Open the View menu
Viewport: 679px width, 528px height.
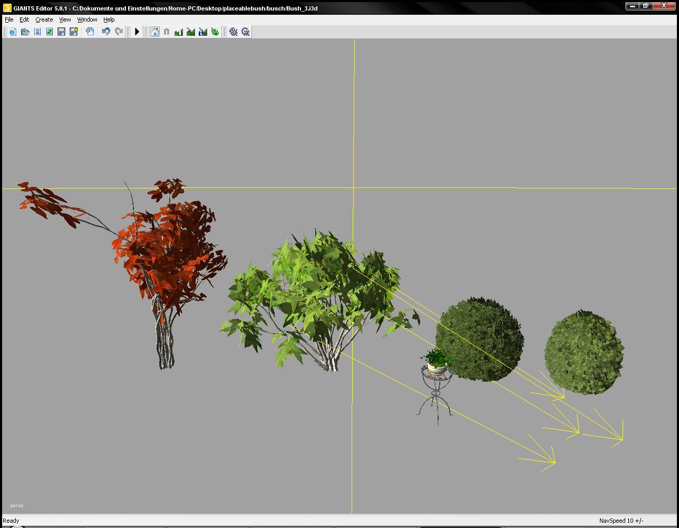pos(65,19)
